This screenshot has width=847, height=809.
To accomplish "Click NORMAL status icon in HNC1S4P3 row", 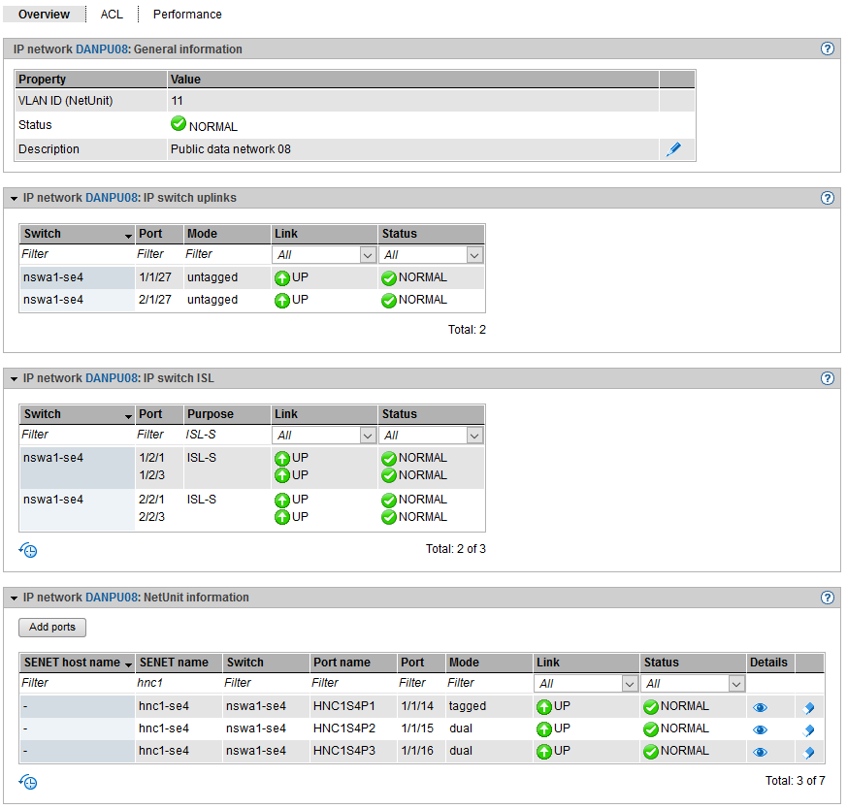I will 651,751.
